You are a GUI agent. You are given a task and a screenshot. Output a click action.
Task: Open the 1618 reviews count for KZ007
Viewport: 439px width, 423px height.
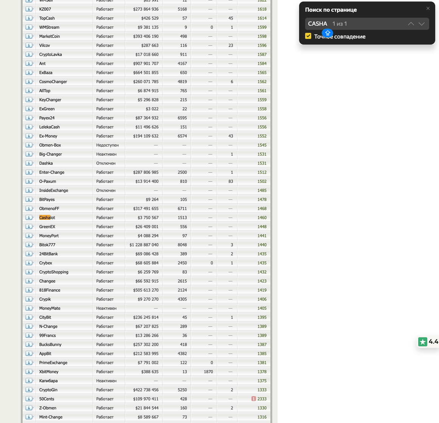pyautogui.click(x=262, y=9)
